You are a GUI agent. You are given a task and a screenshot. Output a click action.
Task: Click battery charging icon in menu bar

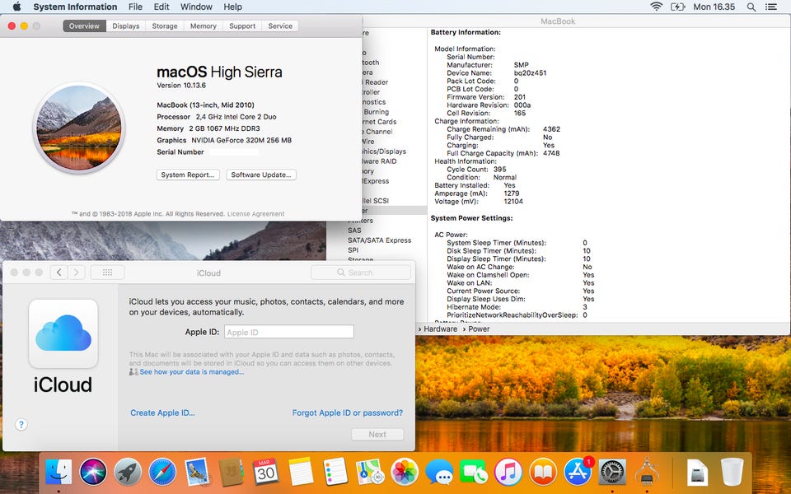pos(677,7)
